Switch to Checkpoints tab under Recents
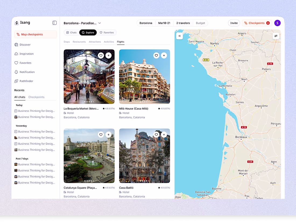Image resolution: width=296 pixels, height=222 pixels. [x=36, y=97]
